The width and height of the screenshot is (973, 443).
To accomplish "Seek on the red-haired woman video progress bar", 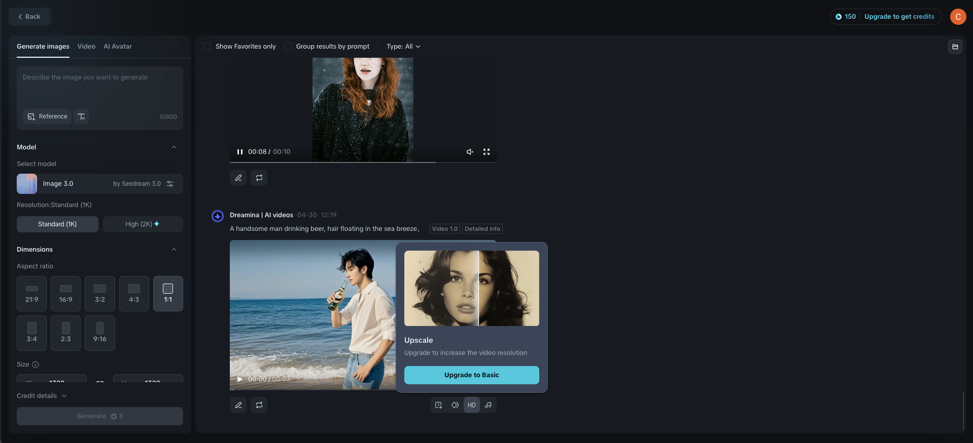I will 363,162.
